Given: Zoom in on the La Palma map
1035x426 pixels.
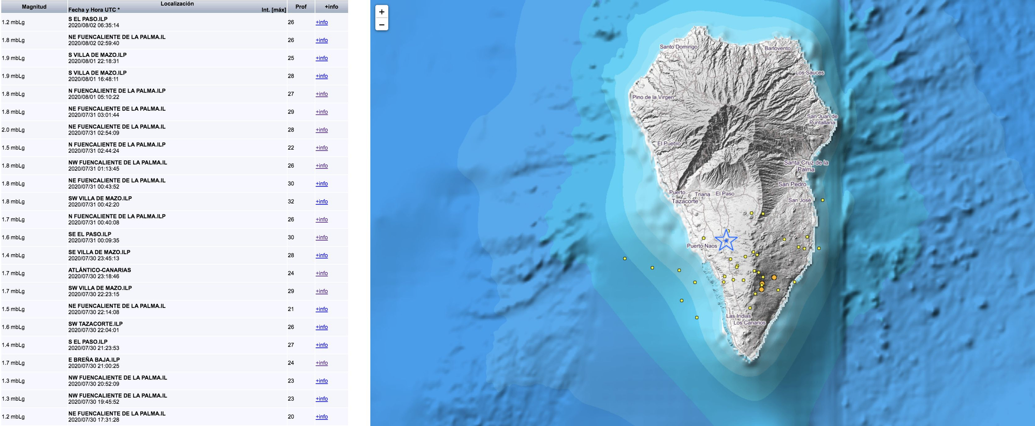Looking at the screenshot, I should [381, 12].
